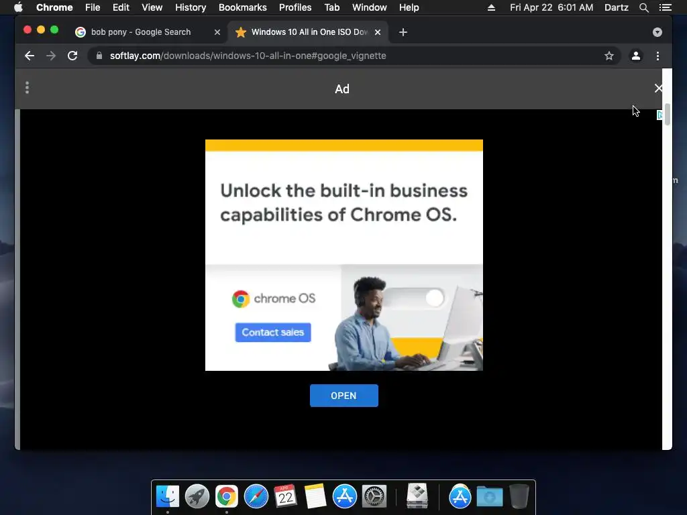Open the Window menu
The width and height of the screenshot is (687, 515).
point(370,7)
